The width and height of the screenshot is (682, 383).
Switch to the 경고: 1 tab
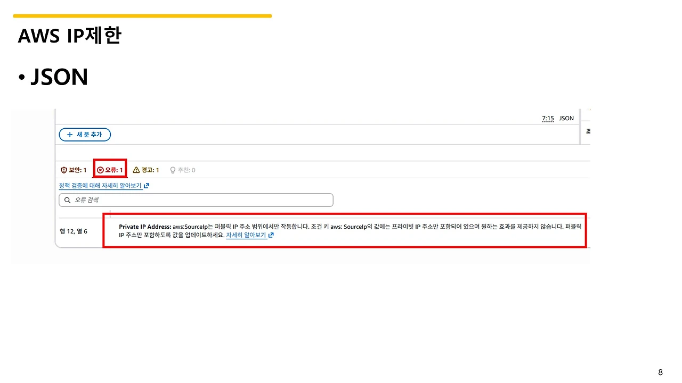pos(146,170)
